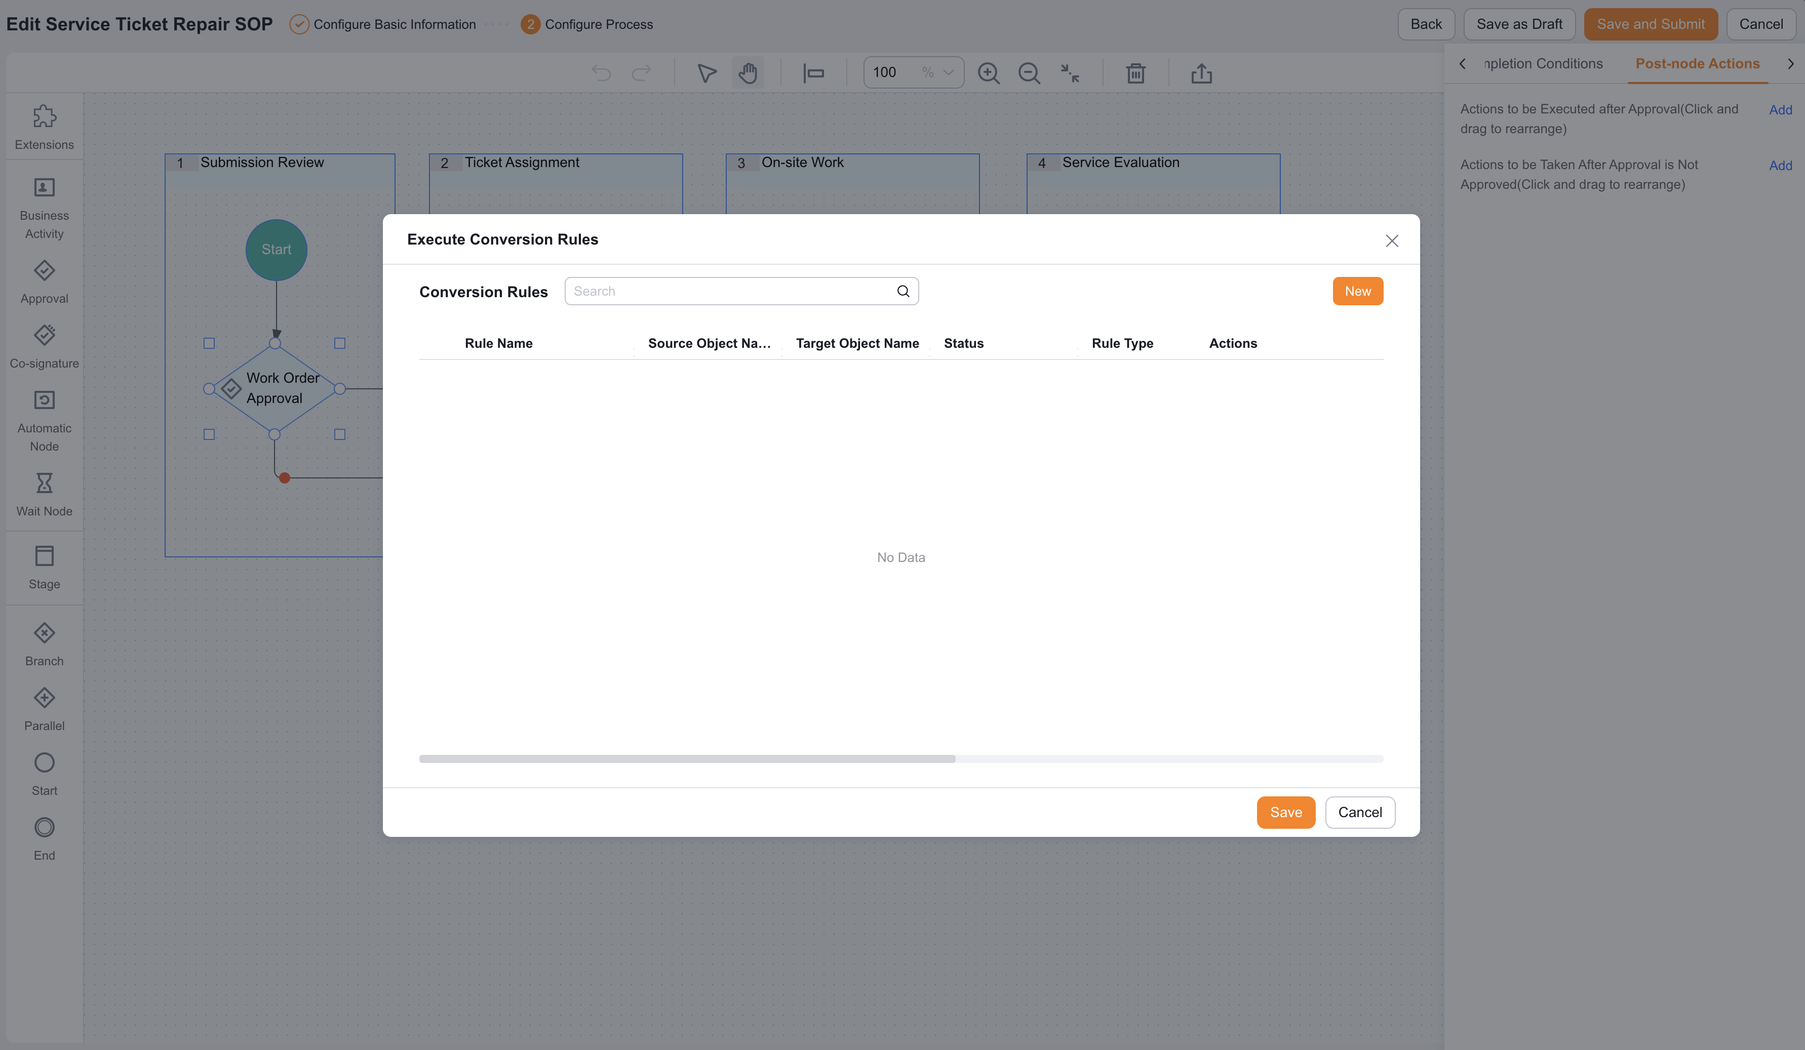Click the horizontal scrollbar in the rules table
Screen dimensions: 1805x1050
point(687,759)
